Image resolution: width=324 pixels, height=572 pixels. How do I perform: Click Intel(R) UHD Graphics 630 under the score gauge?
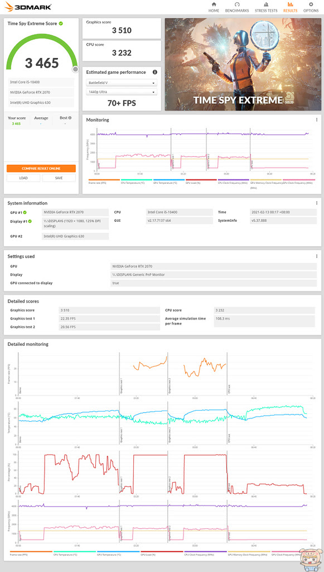point(41,103)
